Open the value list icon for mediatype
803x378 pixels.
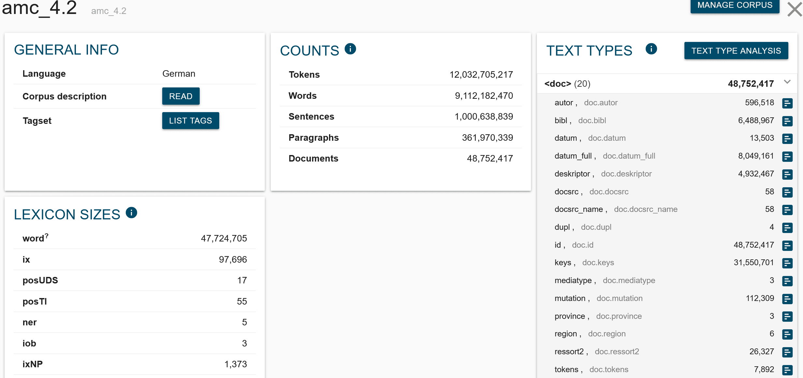(787, 281)
